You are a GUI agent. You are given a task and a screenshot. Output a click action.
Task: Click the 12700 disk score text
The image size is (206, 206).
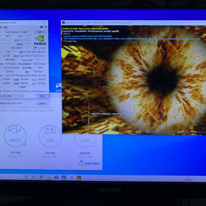pos(85,140)
